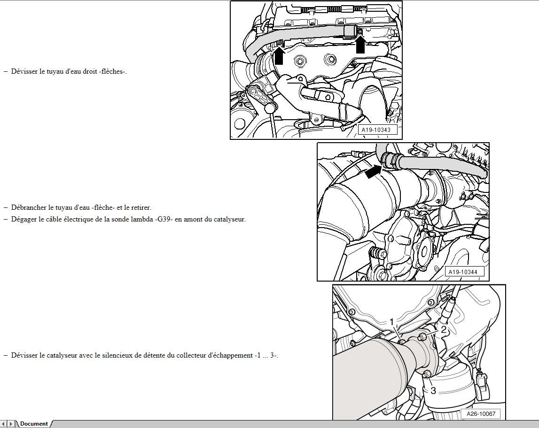Click the A19-10344 figure reference label
The image size is (539, 428).
[x=463, y=272]
